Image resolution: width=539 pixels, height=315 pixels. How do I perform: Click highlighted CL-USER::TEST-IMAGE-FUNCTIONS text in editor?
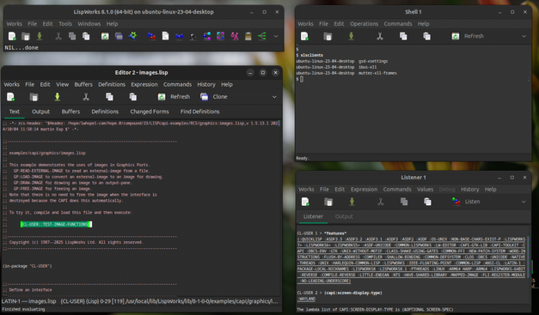(x=56, y=224)
